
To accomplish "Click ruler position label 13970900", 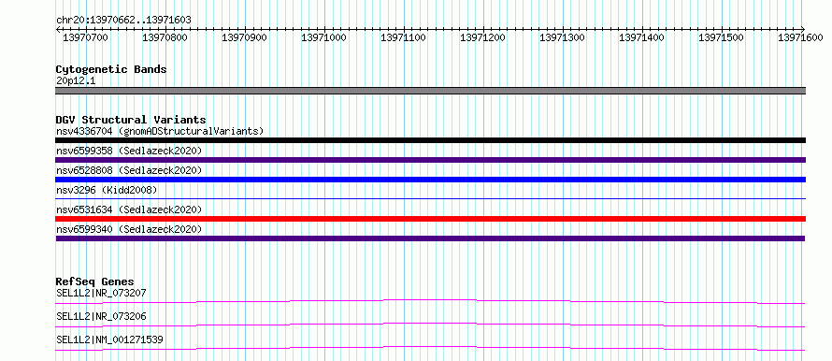I will click(x=244, y=37).
